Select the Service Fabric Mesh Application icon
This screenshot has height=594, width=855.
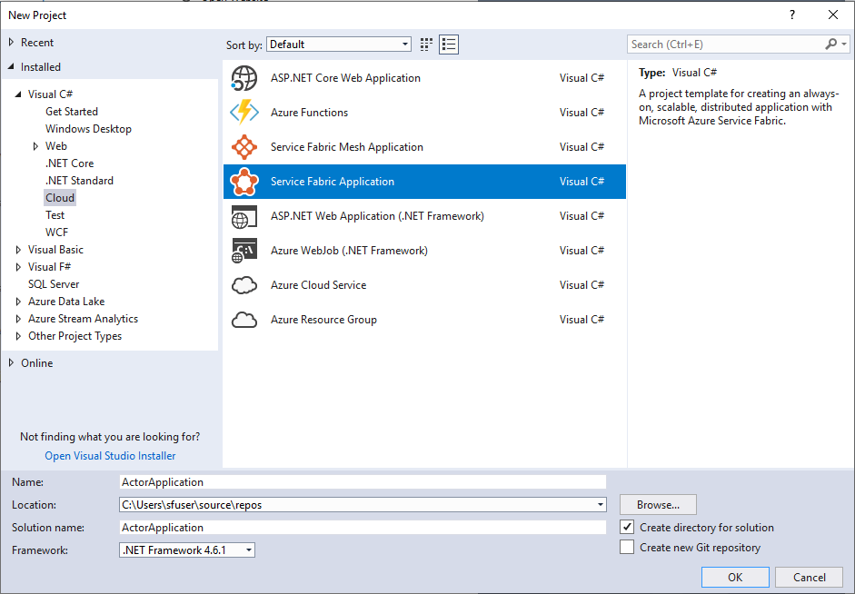[x=244, y=147]
